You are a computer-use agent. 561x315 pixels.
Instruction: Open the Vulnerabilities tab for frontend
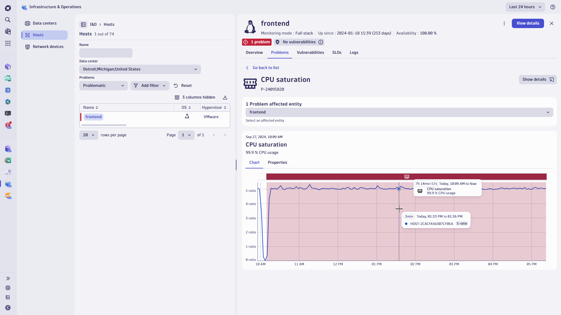click(x=310, y=53)
